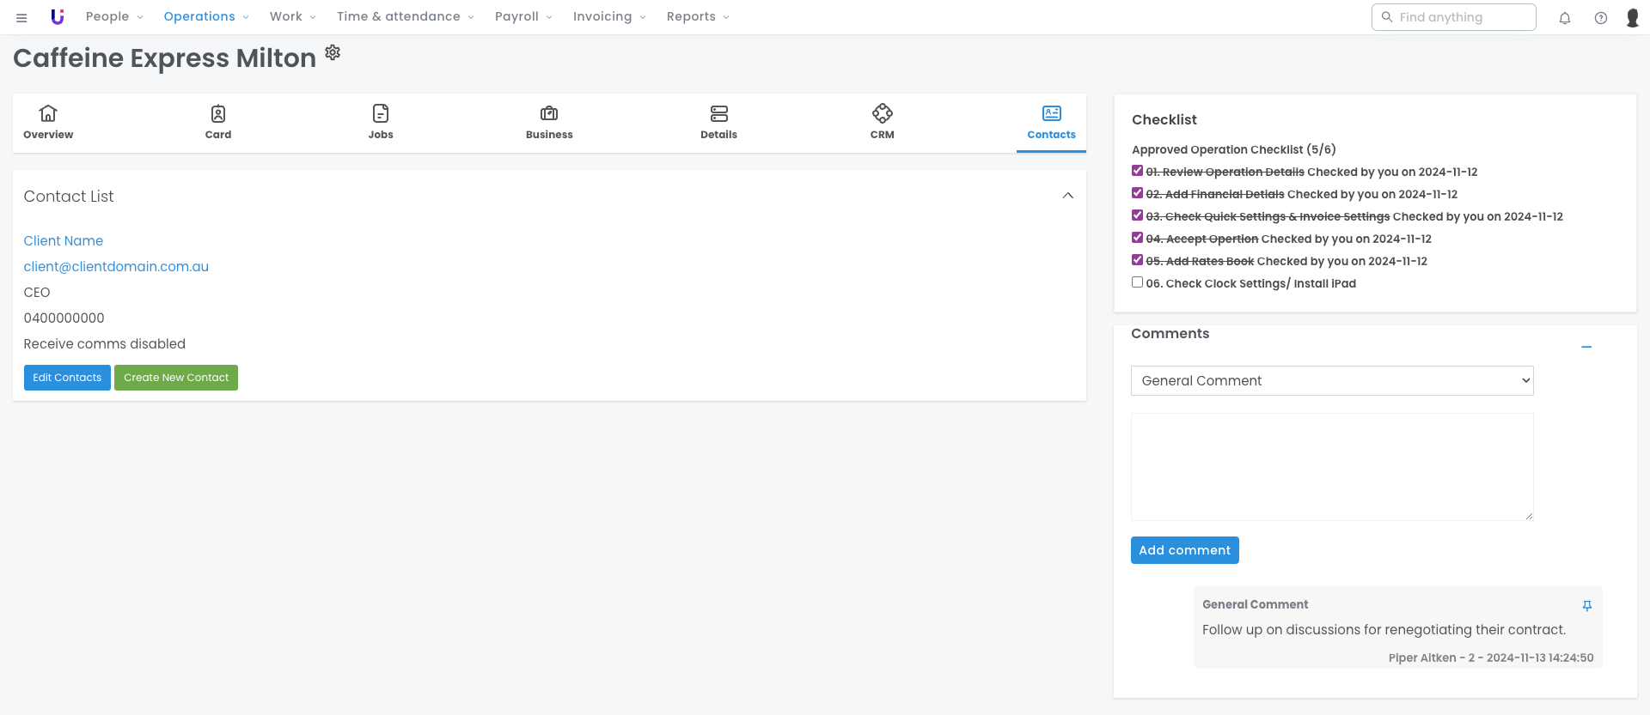1650x715 pixels.
Task: Uncheck Review Operation Details checkbox
Action: pyautogui.click(x=1137, y=171)
